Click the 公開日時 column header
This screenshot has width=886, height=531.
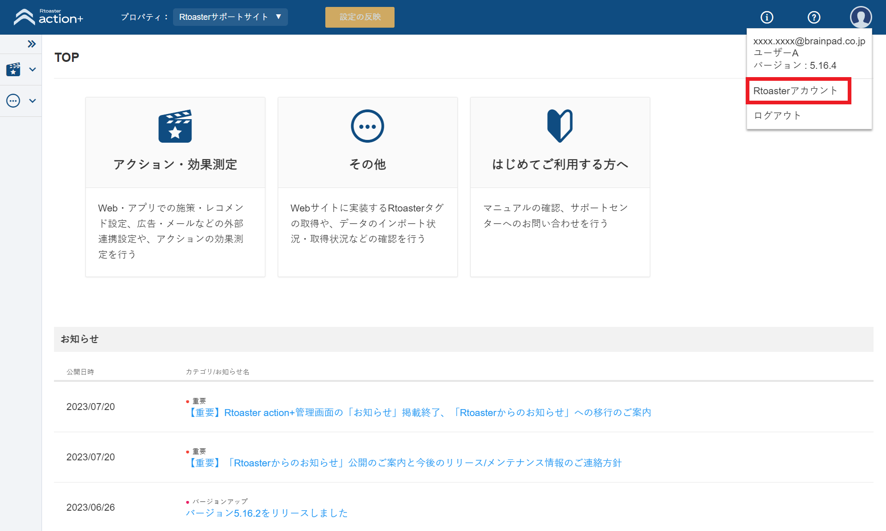pos(80,372)
